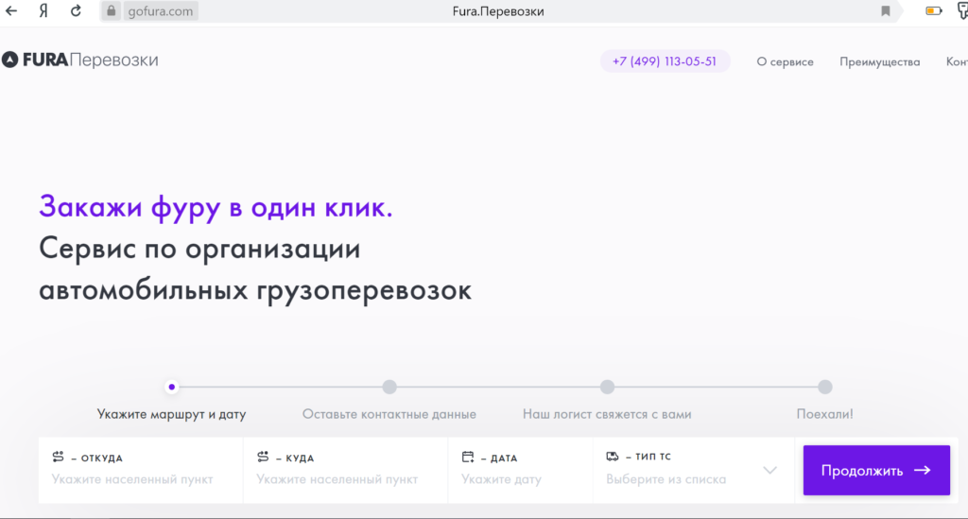Click the route icon beside КУДА

pos(263,457)
